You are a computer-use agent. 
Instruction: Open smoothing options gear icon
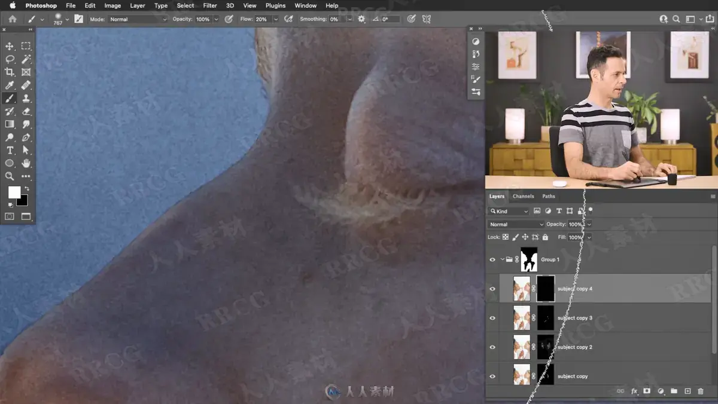click(361, 19)
